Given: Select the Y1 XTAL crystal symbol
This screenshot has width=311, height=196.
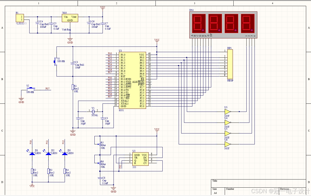Looking at the screenshot, I should point(93,111).
